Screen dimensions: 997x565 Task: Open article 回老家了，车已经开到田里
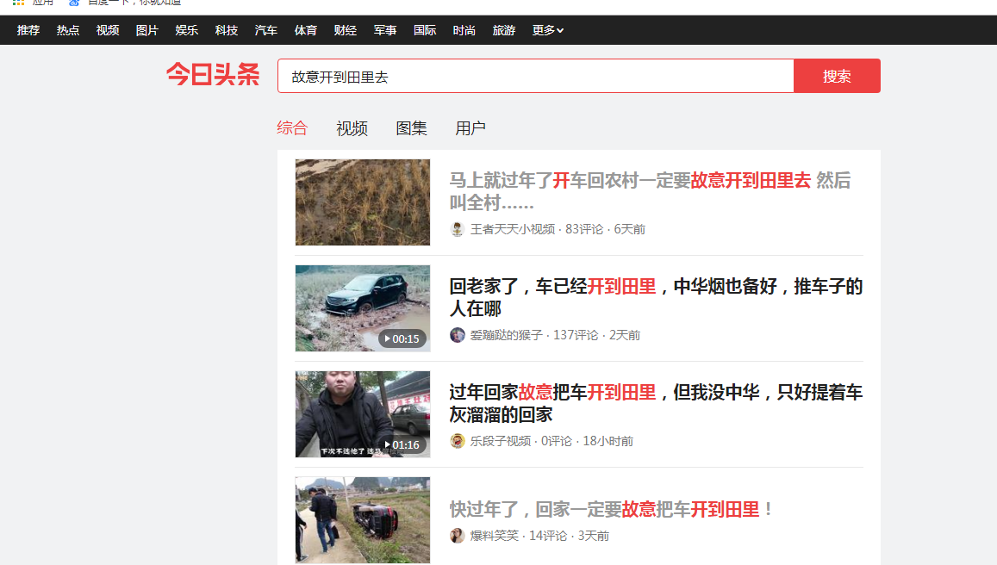[x=655, y=297]
